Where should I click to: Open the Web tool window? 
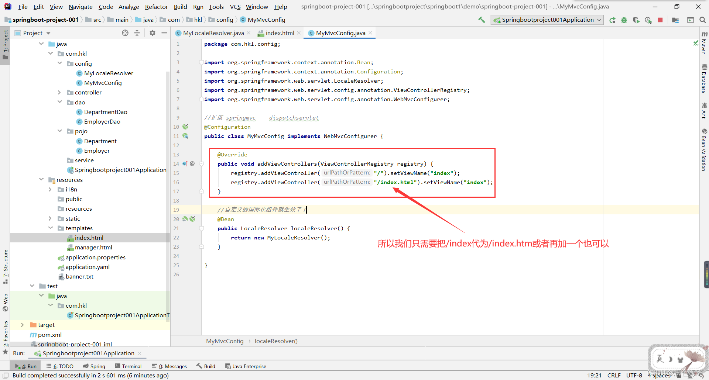[x=6, y=303]
